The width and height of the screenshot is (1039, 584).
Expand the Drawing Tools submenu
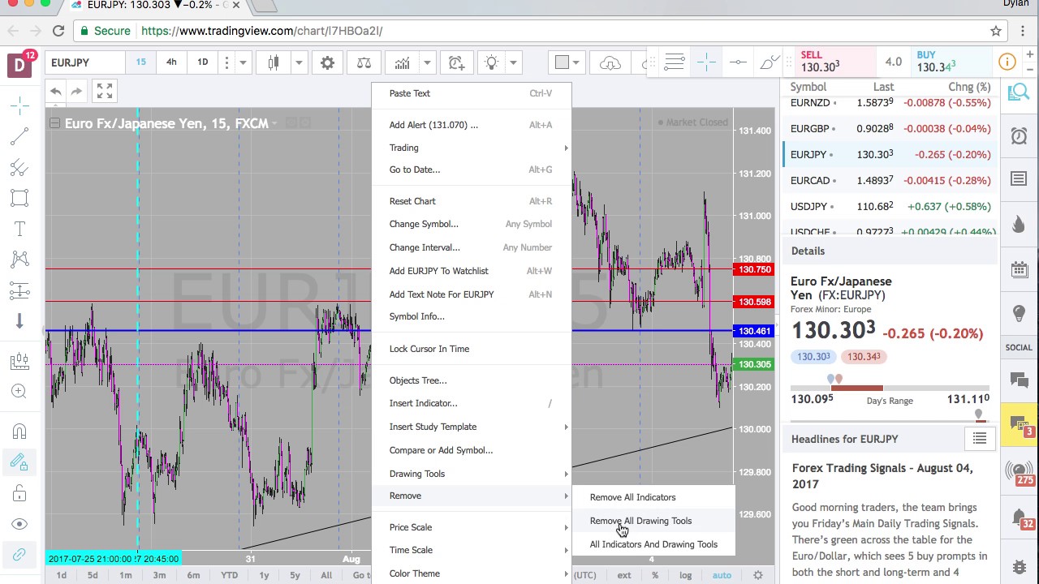click(x=472, y=474)
